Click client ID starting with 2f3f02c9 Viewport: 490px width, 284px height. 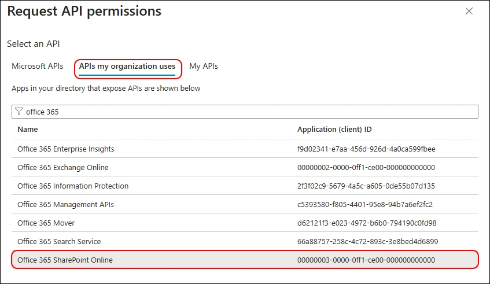click(x=366, y=186)
